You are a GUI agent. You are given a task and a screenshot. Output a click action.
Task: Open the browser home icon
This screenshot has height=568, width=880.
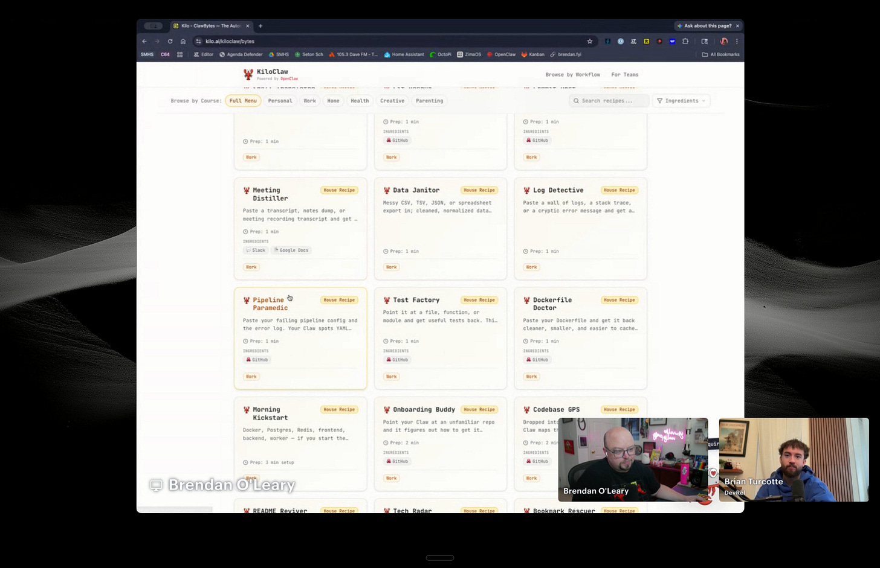[183, 41]
